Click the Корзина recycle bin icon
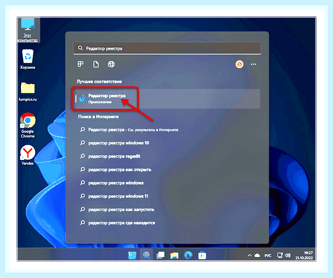 (28, 59)
